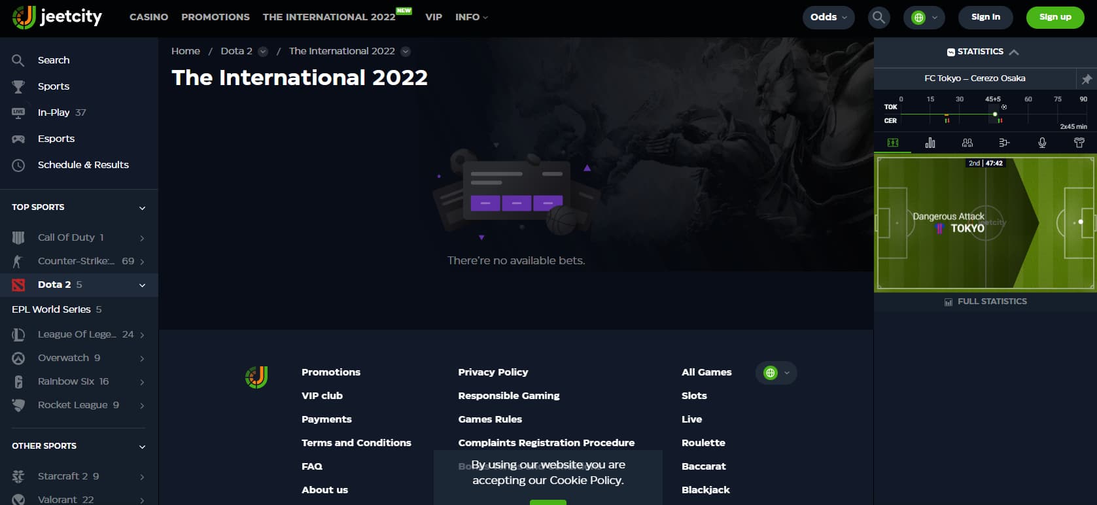Click the jeetcity logo in the header
This screenshot has height=505, width=1097.
coord(58,17)
